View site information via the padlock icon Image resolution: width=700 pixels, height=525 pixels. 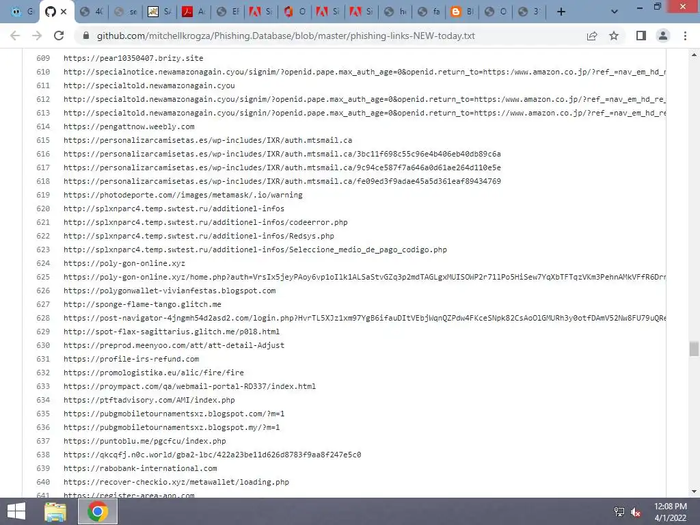86,36
